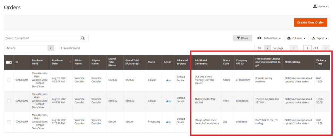
Task: Click the demo user avatar icon
Action: [315, 6]
